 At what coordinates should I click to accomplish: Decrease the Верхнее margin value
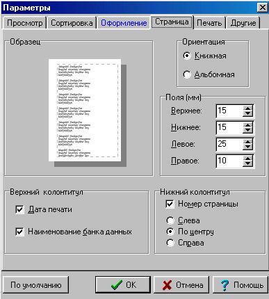(247, 113)
